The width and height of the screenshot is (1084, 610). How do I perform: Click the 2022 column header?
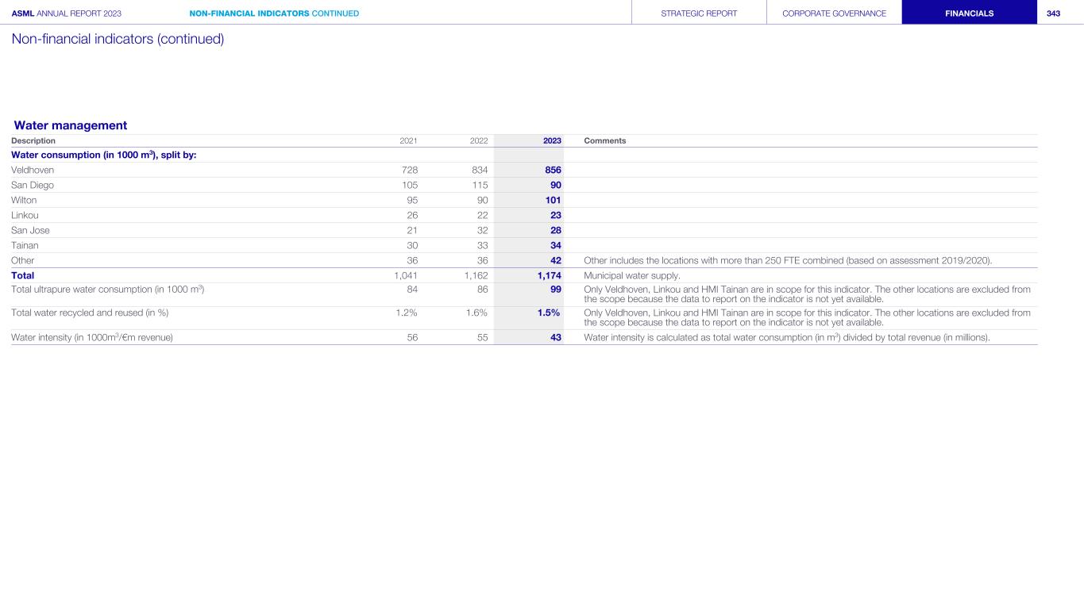pyautogui.click(x=478, y=140)
